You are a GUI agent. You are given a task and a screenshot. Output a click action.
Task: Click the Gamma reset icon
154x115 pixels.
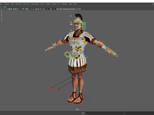coord(51,9)
